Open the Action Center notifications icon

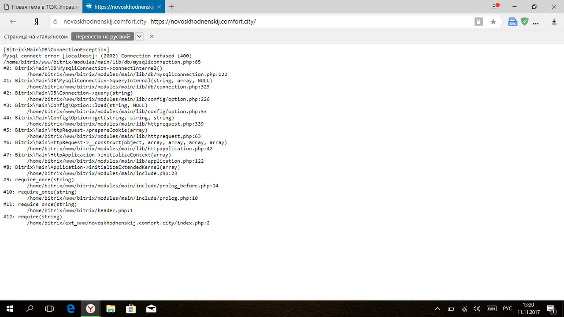tap(551, 309)
